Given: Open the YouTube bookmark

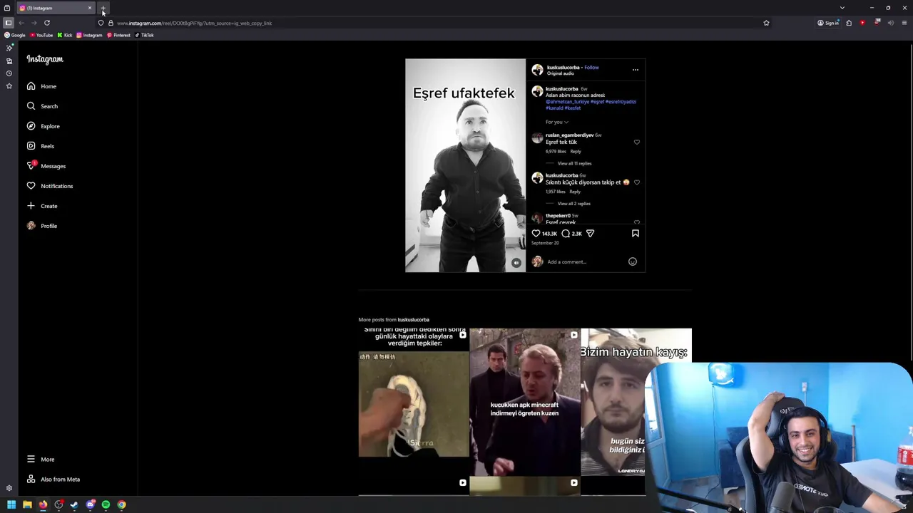Looking at the screenshot, I should 41,35.
